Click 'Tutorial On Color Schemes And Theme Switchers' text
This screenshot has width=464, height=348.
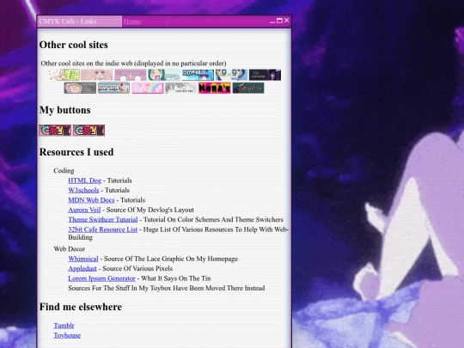[213, 220]
